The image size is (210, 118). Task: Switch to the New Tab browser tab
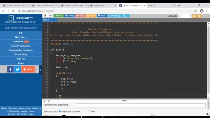coord(161,6)
